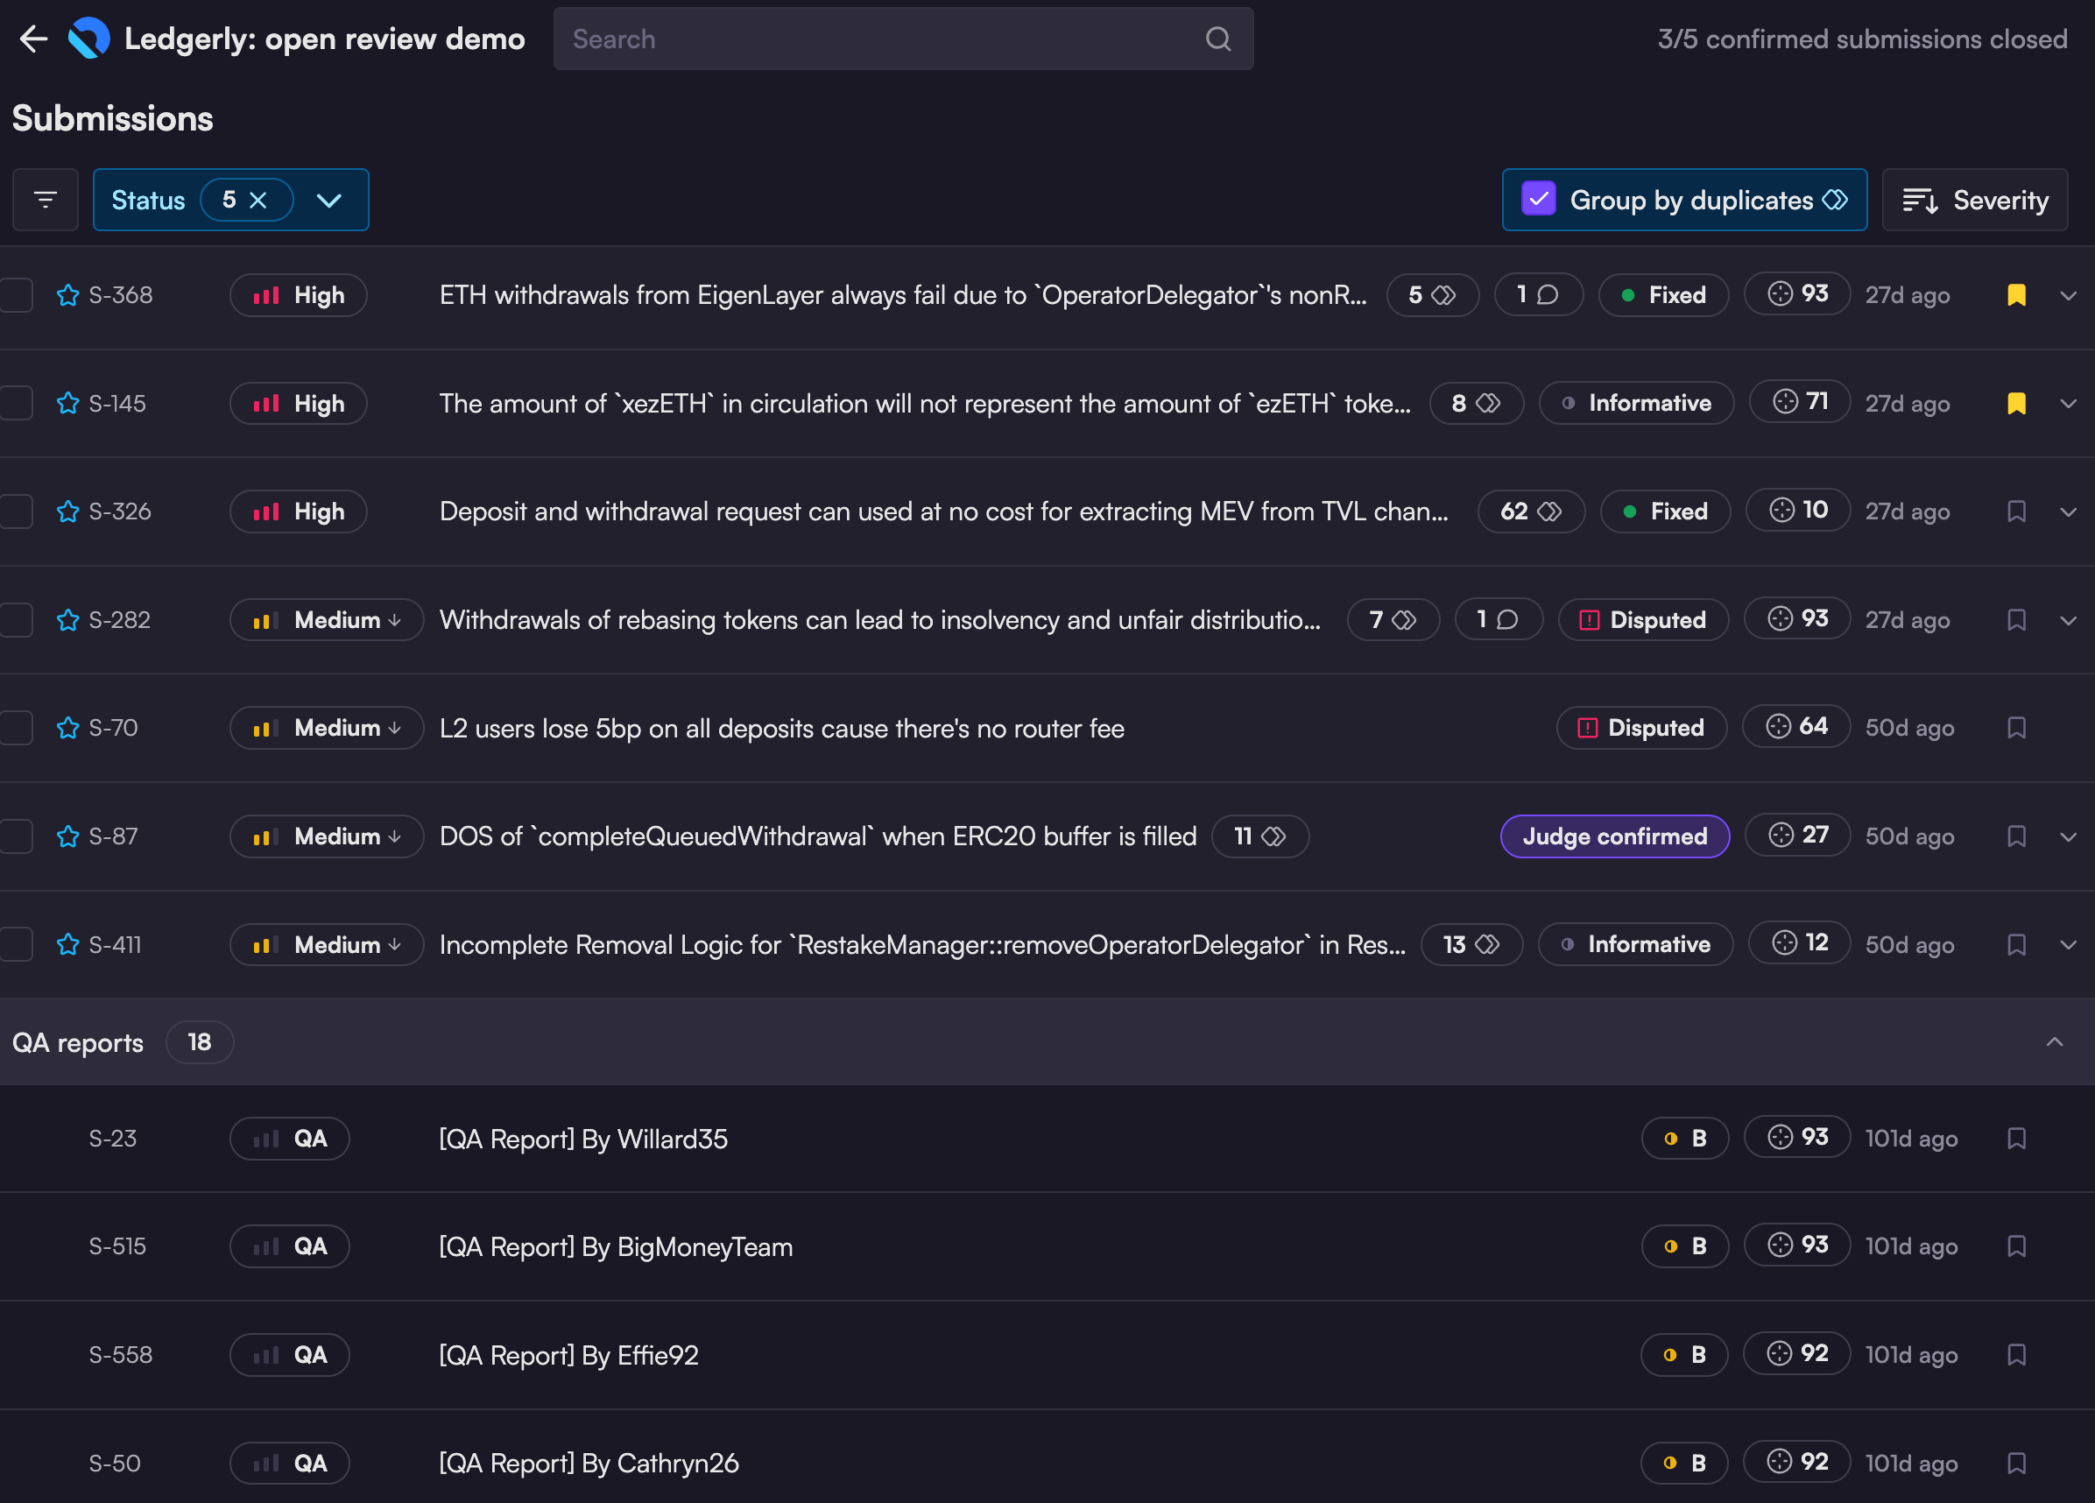The height and width of the screenshot is (1503, 2095).
Task: Change the Medium severity on S-282
Action: click(327, 620)
